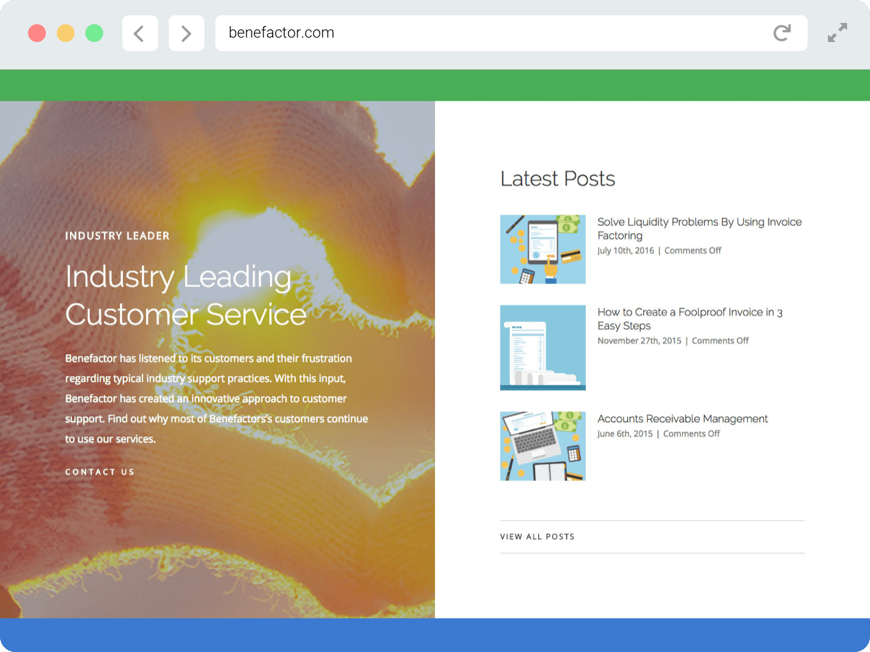
Task: Open the invoice factoring post thumbnail with tablet
Action: (543, 249)
